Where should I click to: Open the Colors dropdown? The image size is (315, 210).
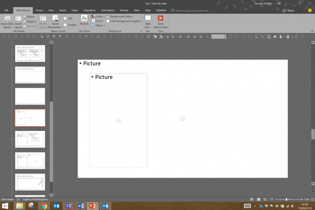click(x=98, y=16)
